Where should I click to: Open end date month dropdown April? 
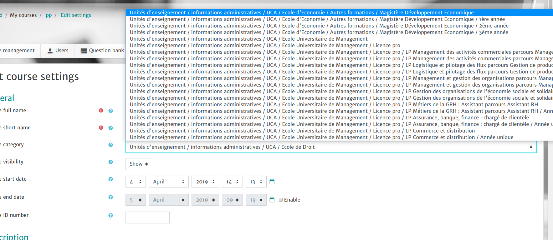click(x=169, y=200)
